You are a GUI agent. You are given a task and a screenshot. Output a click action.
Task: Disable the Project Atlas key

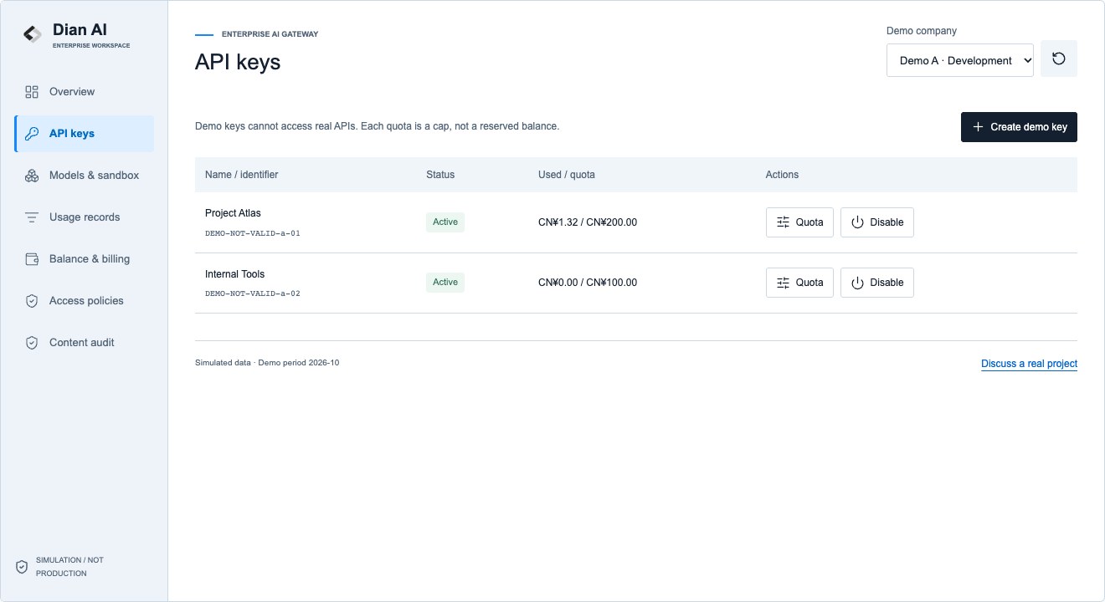877,222
